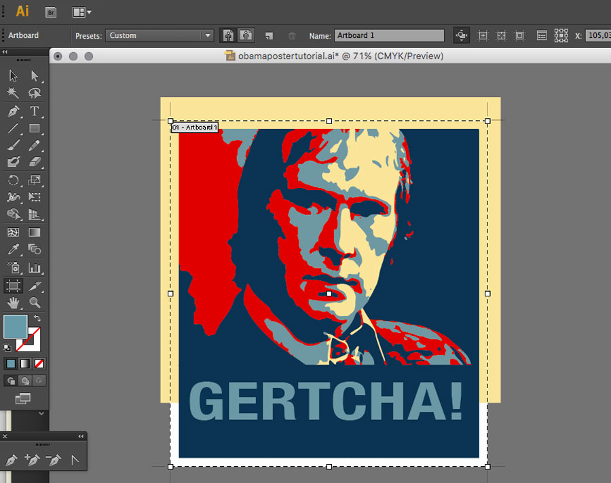Open the Arrange Documents dropdown
Screen dimensions: 611x483
(x=82, y=12)
